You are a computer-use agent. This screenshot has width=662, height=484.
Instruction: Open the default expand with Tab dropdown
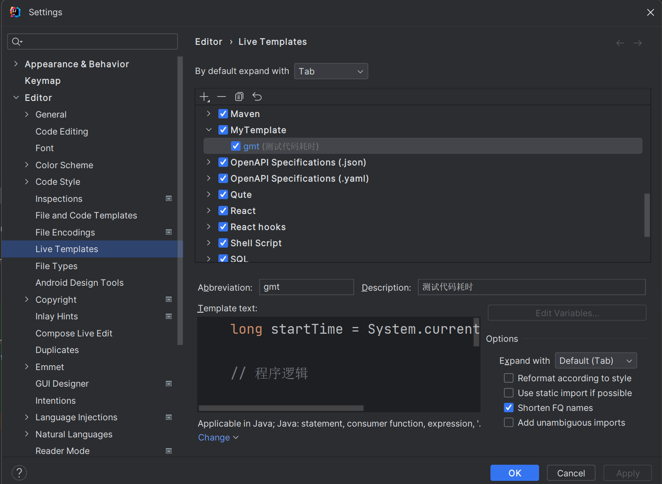(331, 71)
